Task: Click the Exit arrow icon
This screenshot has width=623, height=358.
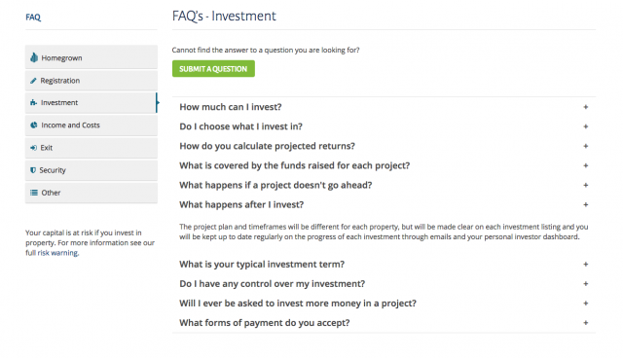Action: pos(33,148)
